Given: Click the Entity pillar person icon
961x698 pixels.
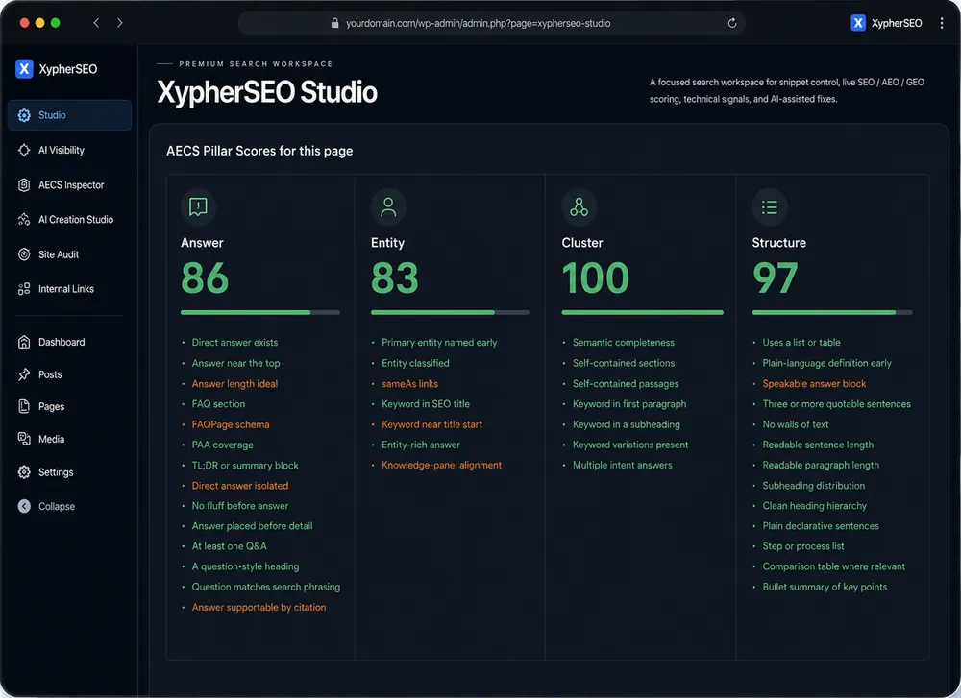Looking at the screenshot, I should click(x=388, y=207).
